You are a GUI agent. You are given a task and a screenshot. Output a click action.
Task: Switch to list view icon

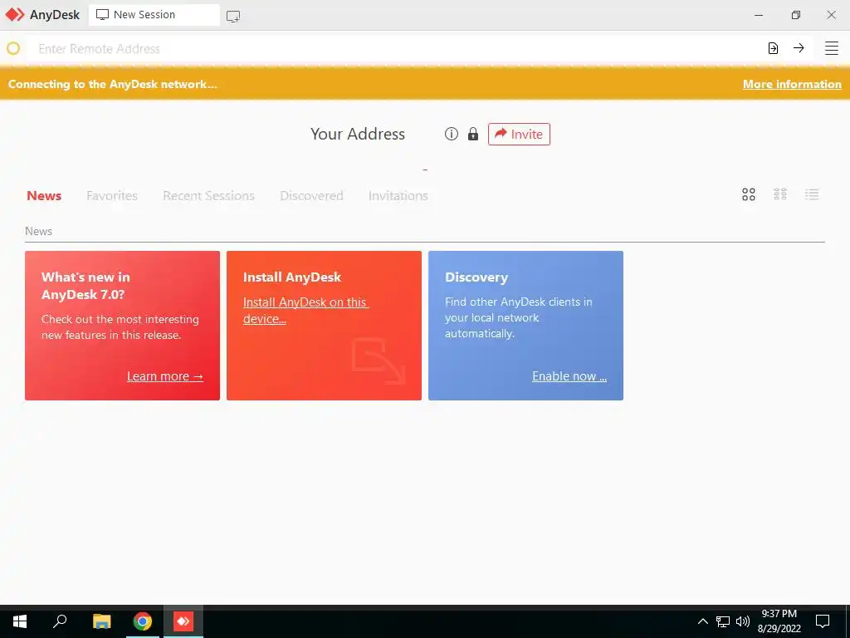812,194
